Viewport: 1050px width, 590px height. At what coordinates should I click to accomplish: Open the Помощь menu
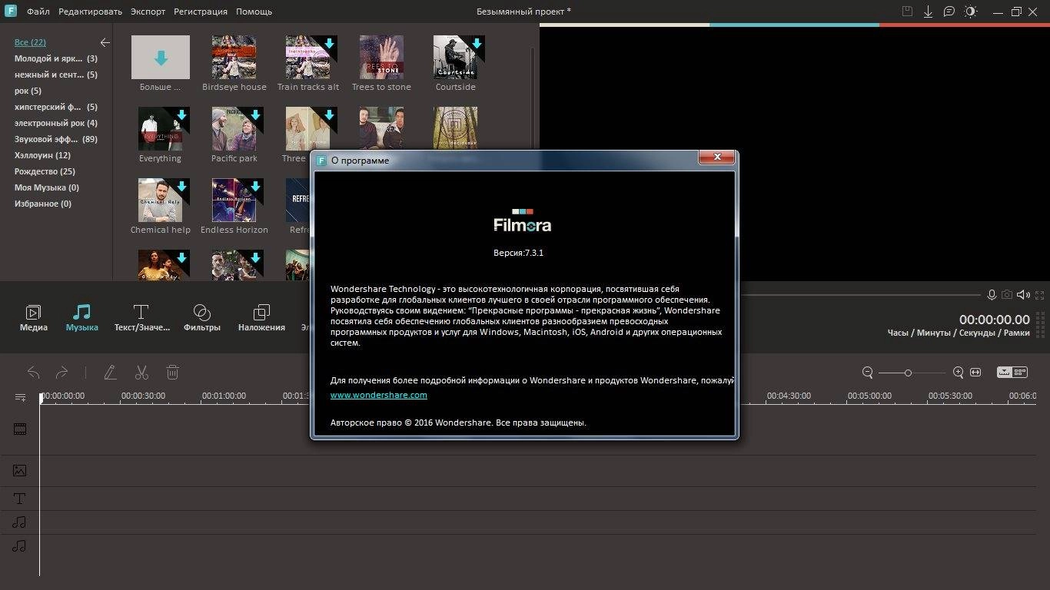[254, 12]
